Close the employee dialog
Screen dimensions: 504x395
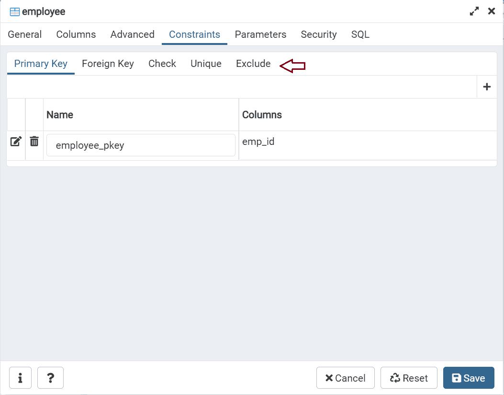coord(492,11)
